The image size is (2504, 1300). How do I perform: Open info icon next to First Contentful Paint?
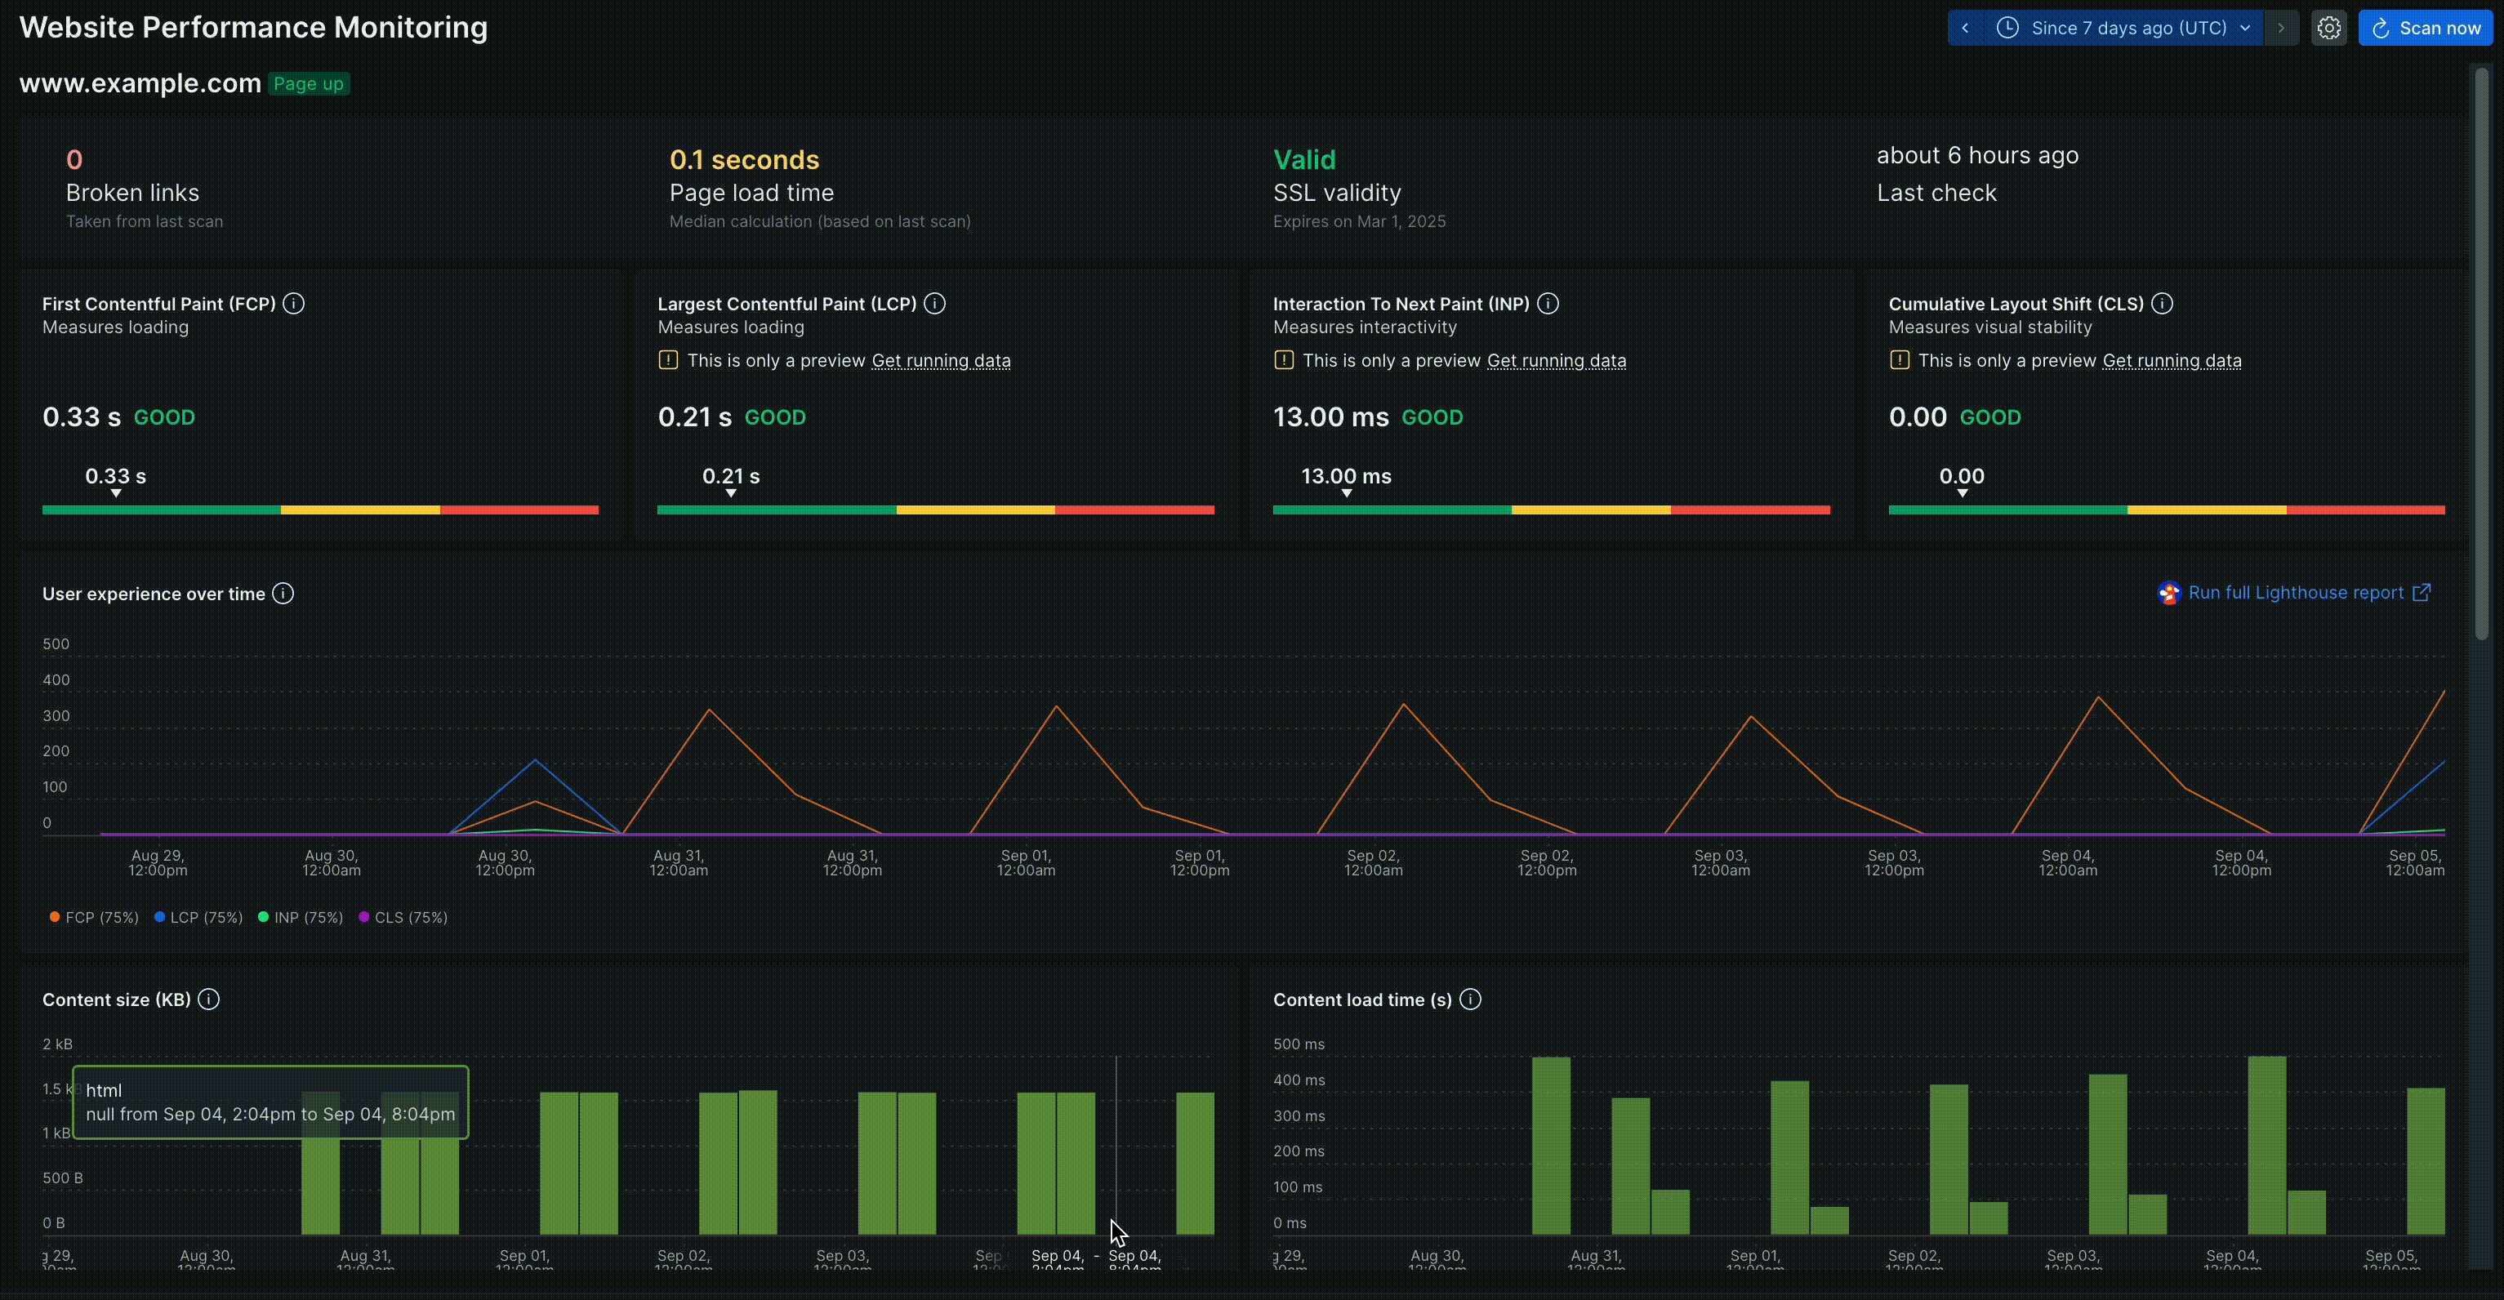[x=293, y=304]
